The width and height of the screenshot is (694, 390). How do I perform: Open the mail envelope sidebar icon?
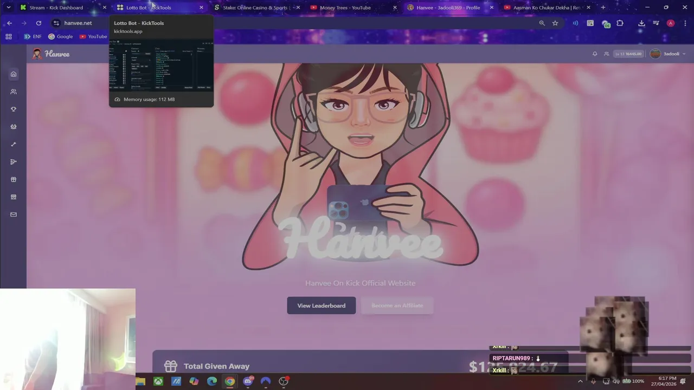click(x=14, y=214)
